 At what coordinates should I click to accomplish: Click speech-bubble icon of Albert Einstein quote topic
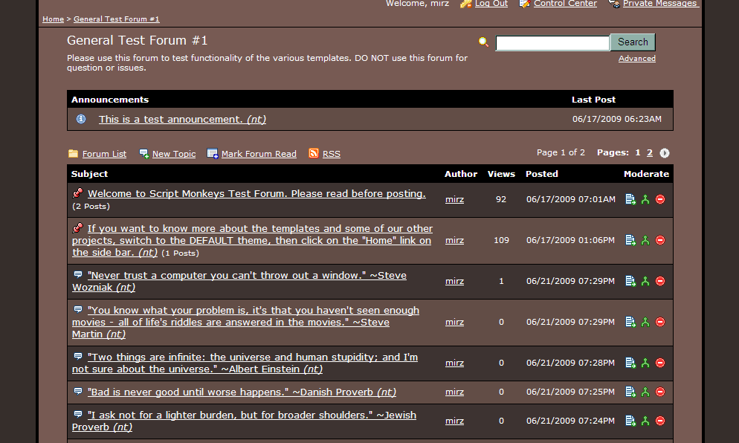[78, 356]
